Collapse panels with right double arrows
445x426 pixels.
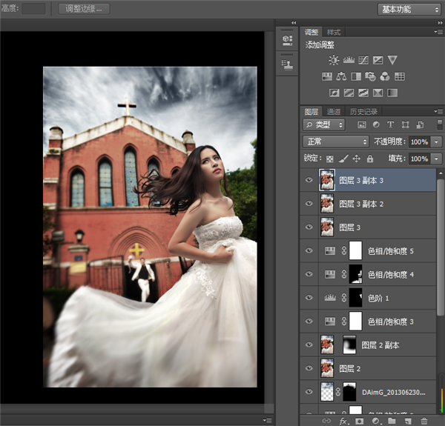(440, 23)
